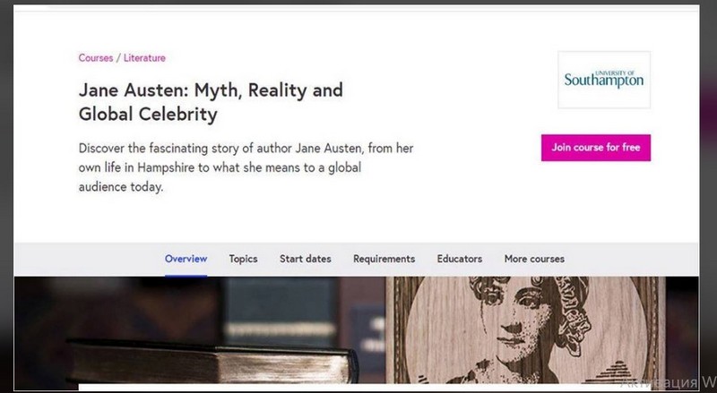Switch to the Overview tab
This screenshot has height=393, width=717.
[x=186, y=259]
